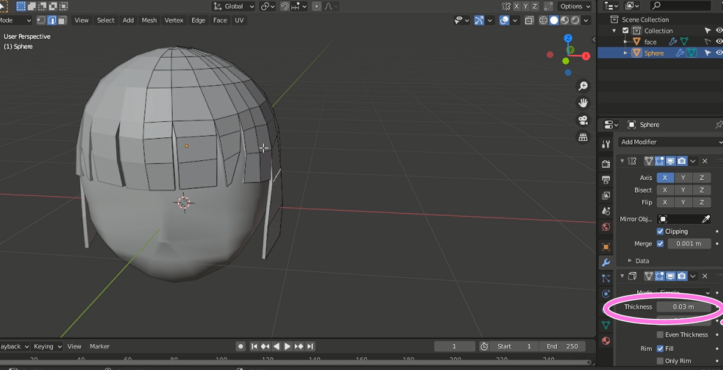This screenshot has width=723, height=370.
Task: Open Global transform orientation dropdown
Action: tap(234, 6)
